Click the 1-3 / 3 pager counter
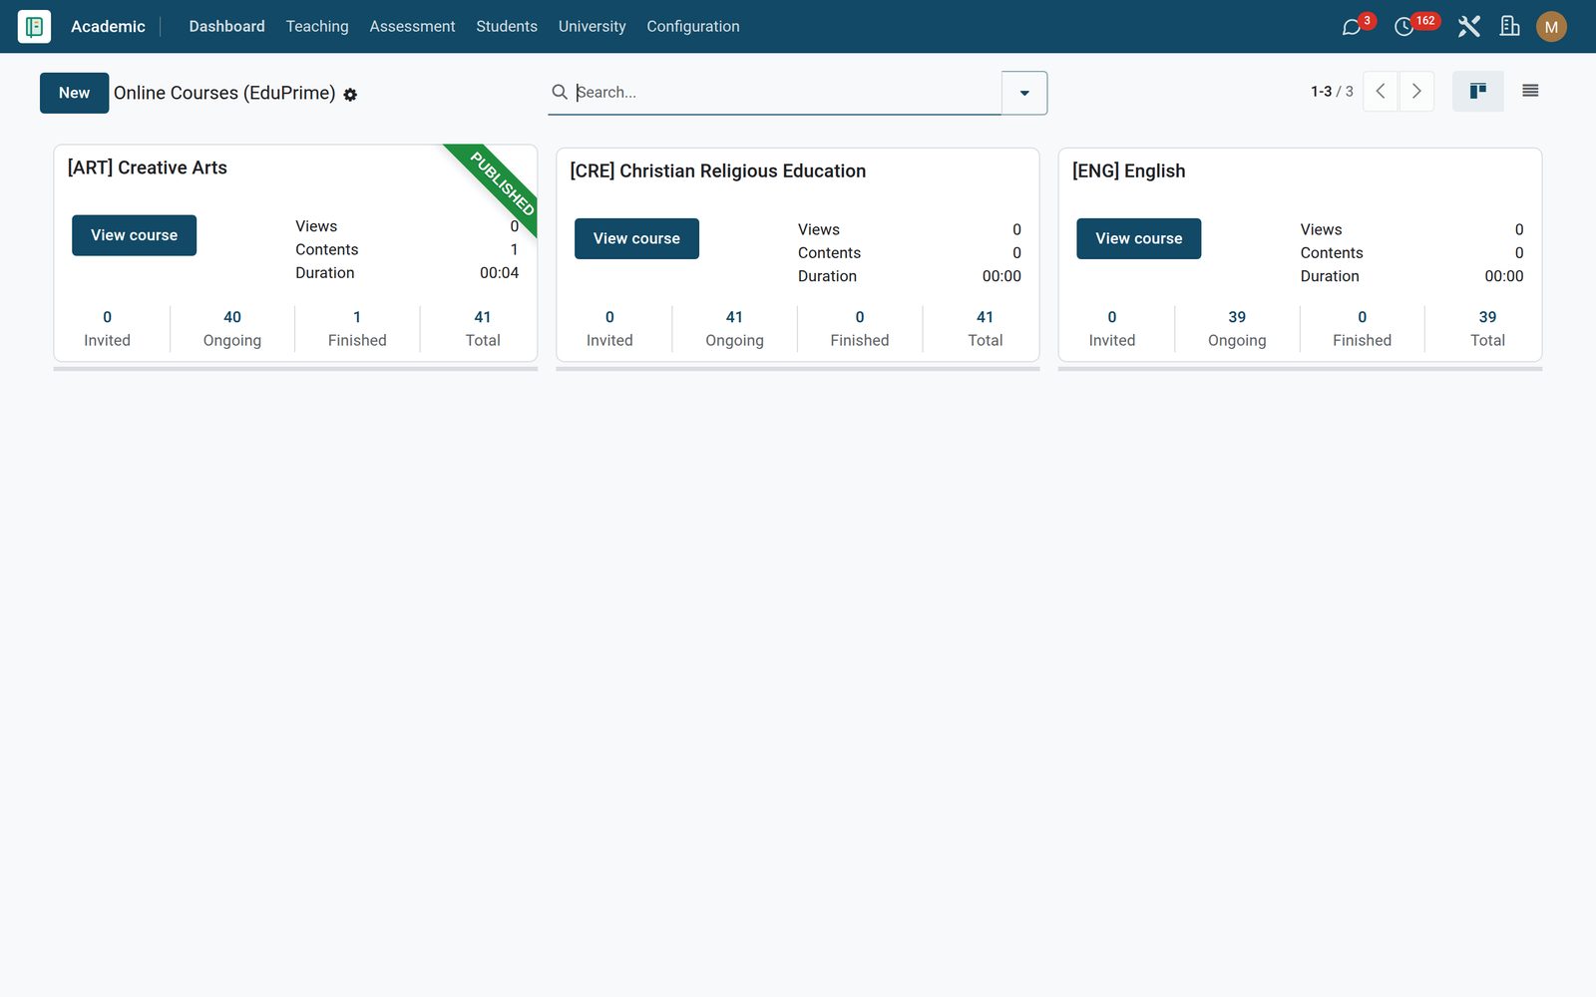 [1332, 92]
